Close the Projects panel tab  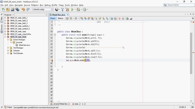pos(13,15)
